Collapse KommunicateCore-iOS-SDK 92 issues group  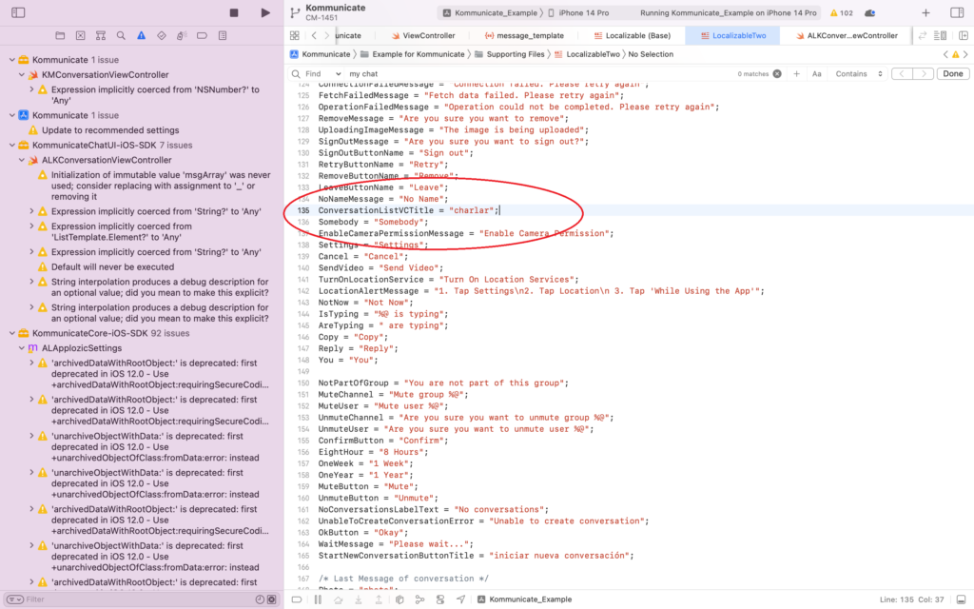[x=11, y=333]
